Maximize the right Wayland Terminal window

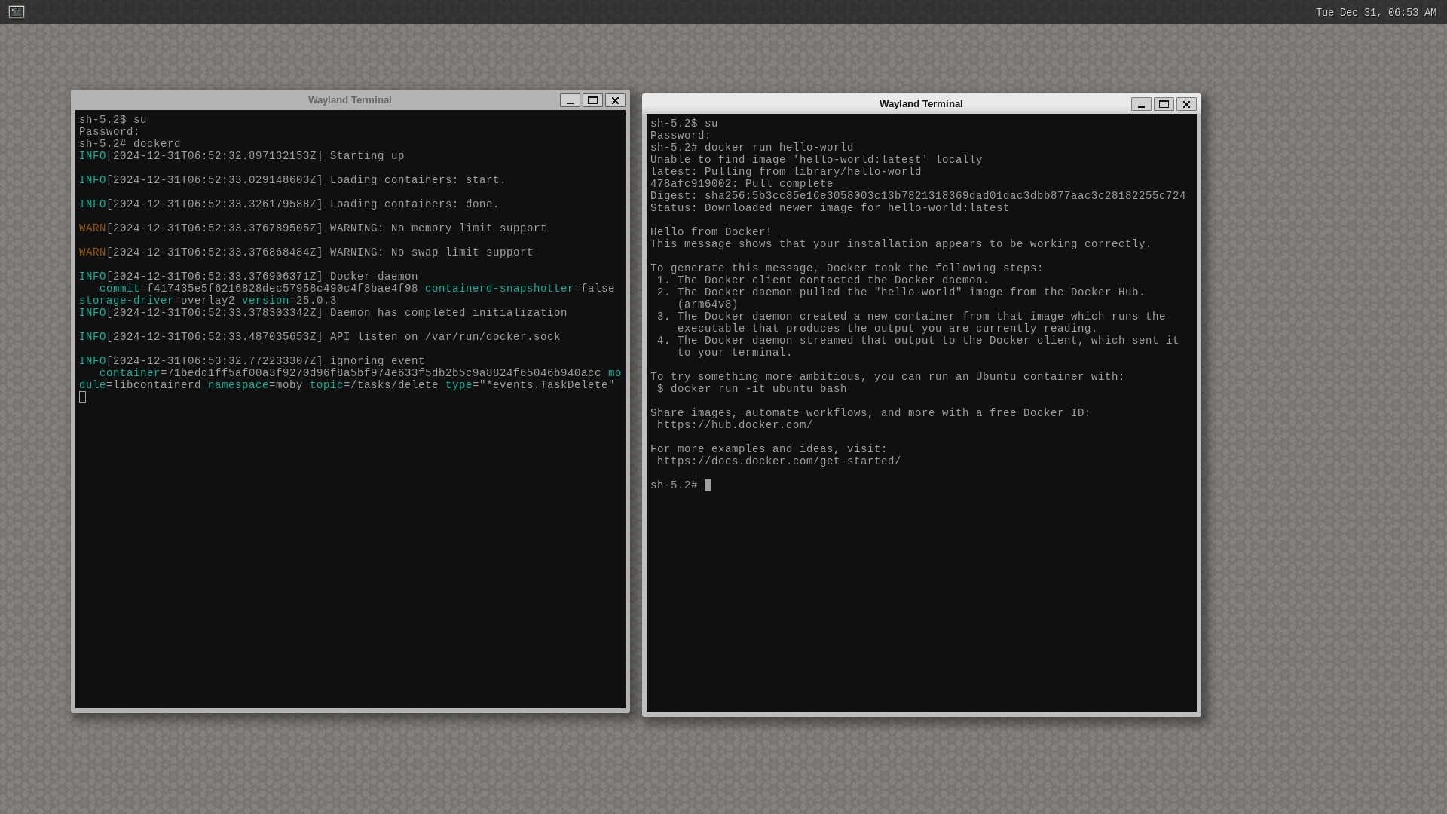(1164, 104)
